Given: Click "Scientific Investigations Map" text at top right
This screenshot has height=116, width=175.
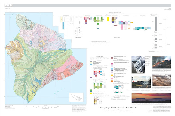Looking at the screenshot, I should point(165,8).
